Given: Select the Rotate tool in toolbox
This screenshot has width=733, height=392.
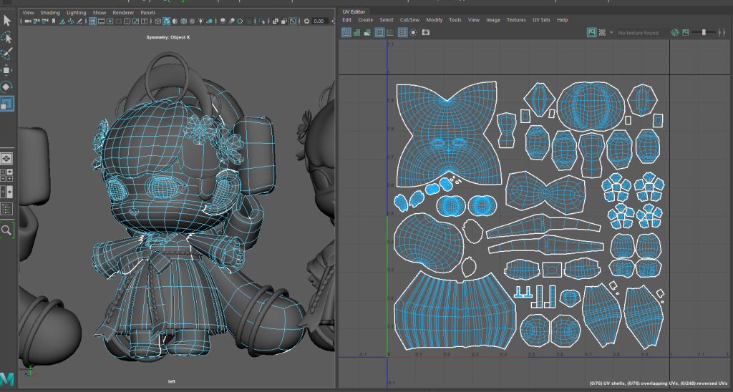Looking at the screenshot, I should pyautogui.click(x=6, y=87).
